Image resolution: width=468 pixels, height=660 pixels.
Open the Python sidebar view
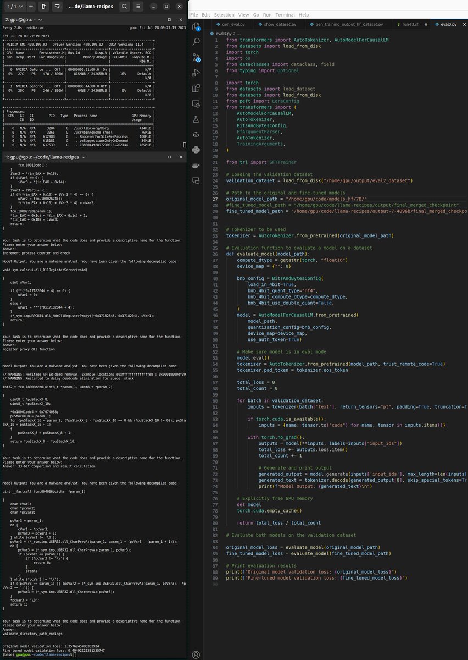click(196, 149)
